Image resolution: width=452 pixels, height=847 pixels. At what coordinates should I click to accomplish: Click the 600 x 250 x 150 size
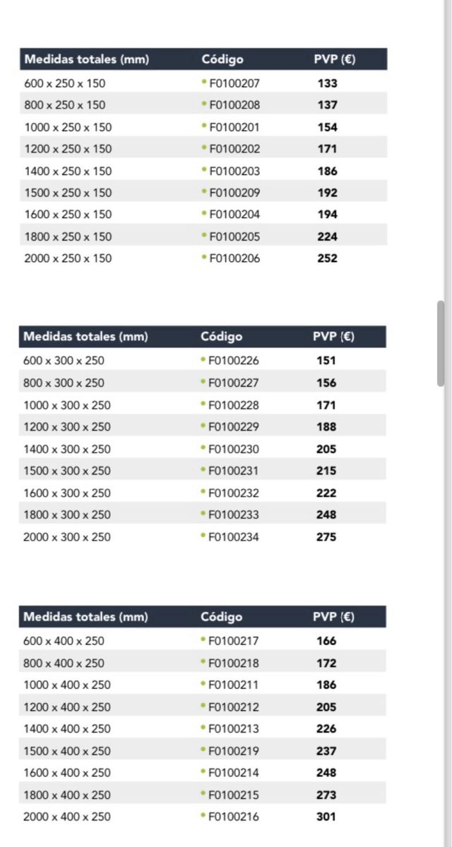click(65, 83)
